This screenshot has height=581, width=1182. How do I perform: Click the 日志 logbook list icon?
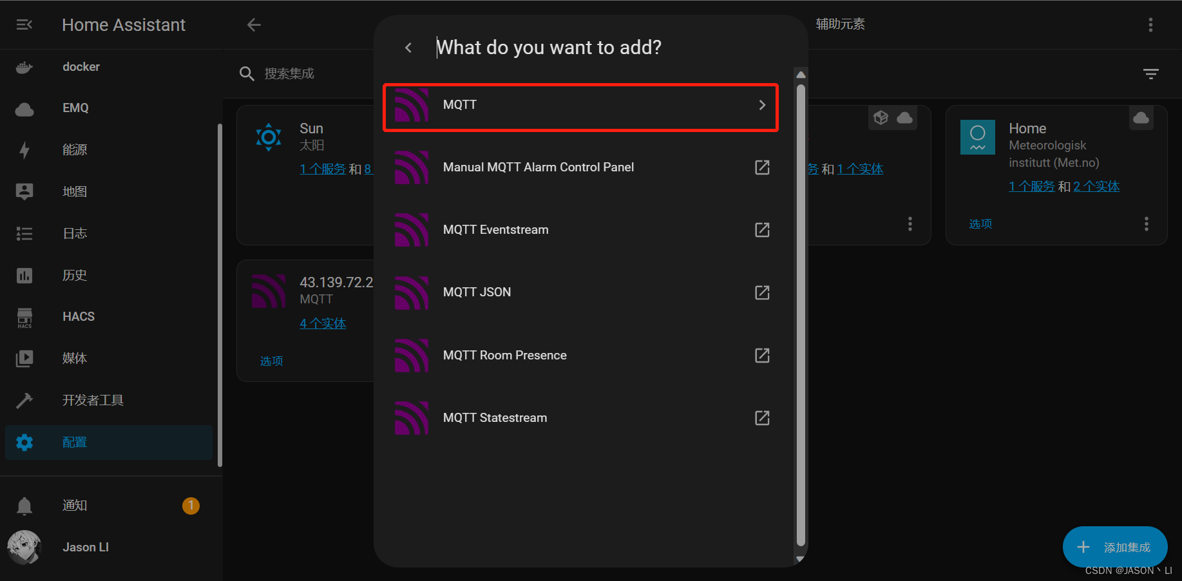(x=24, y=233)
